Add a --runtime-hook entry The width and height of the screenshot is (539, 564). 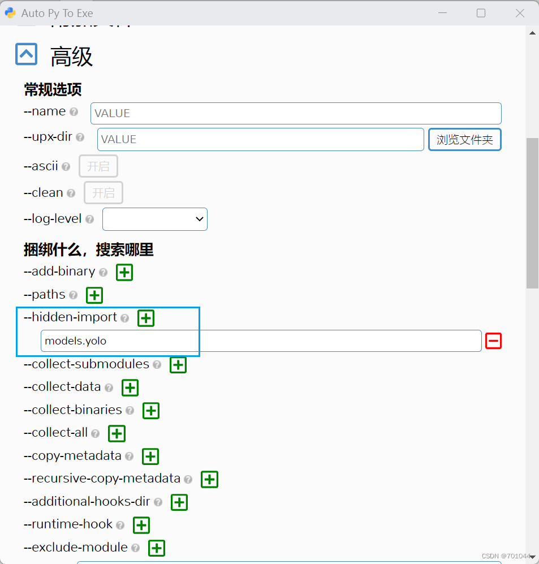(141, 525)
